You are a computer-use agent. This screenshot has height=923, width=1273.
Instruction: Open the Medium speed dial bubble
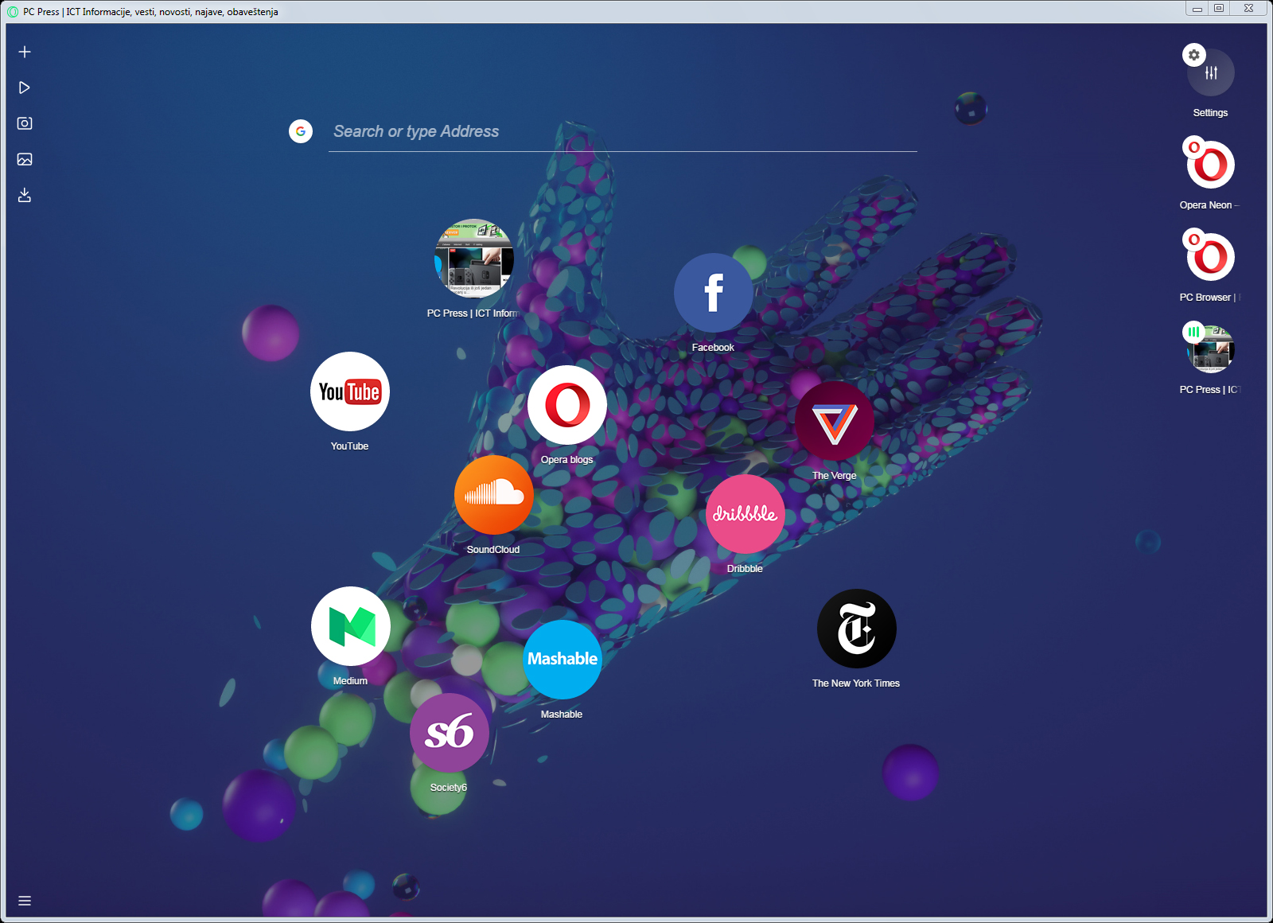pyautogui.click(x=351, y=626)
